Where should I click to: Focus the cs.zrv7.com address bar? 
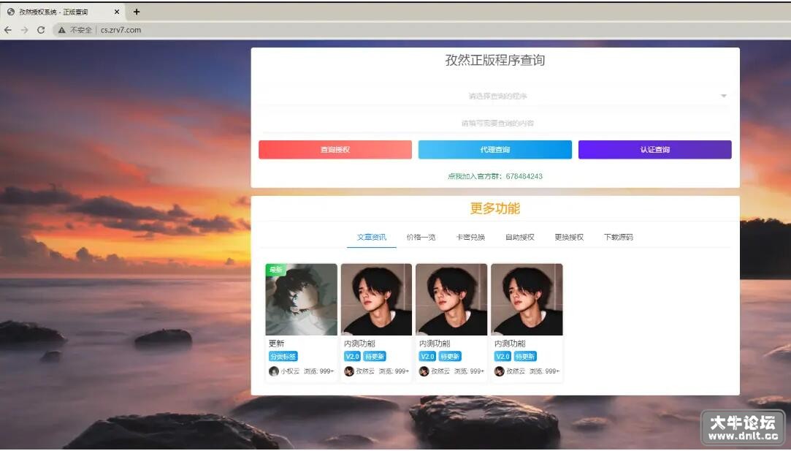coord(121,30)
